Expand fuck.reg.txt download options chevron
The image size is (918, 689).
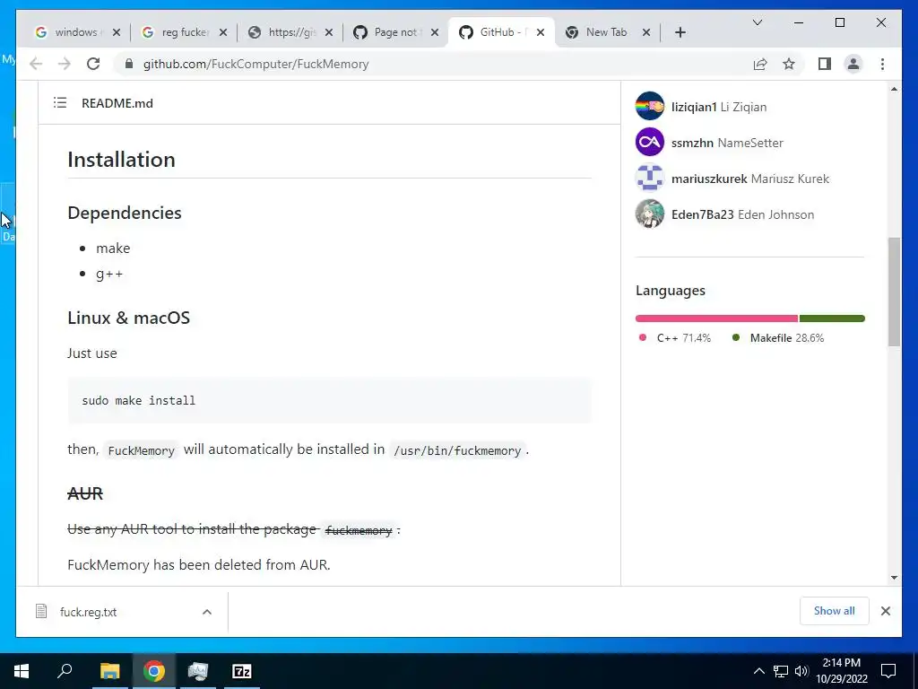(207, 612)
